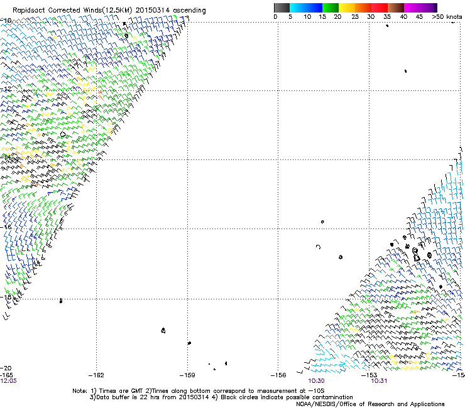Click the 'Data buffer is 22 hrs' note line
This screenshot has width=465, height=408.
[221, 397]
